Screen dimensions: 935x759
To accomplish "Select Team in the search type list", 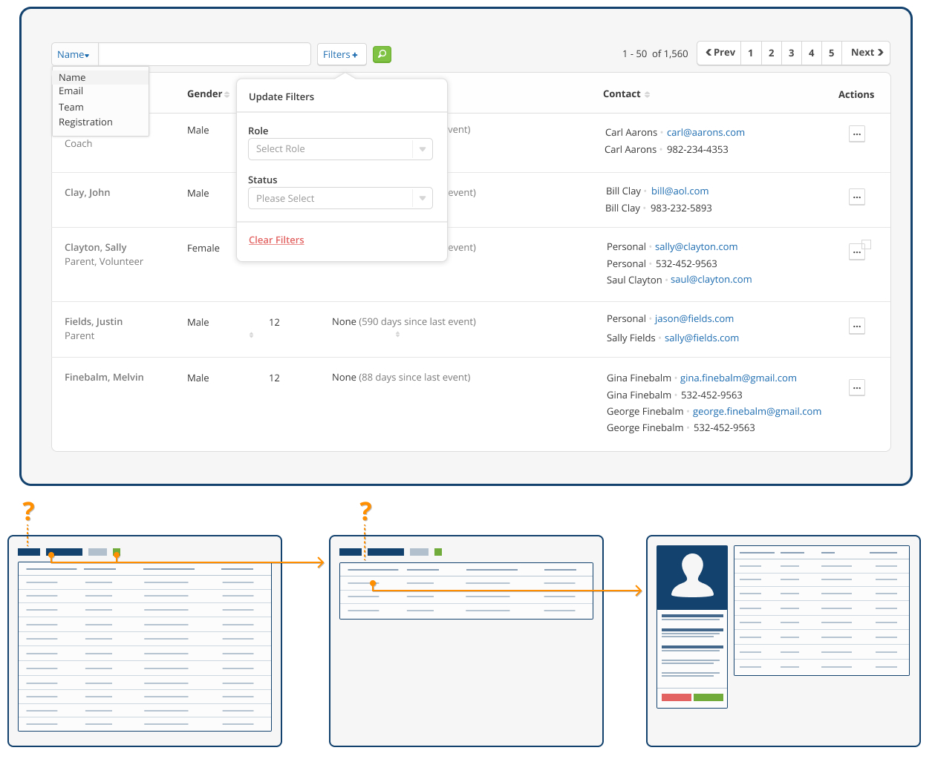I will (x=71, y=108).
